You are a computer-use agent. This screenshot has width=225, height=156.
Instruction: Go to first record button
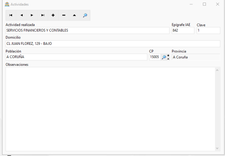tap(11, 15)
